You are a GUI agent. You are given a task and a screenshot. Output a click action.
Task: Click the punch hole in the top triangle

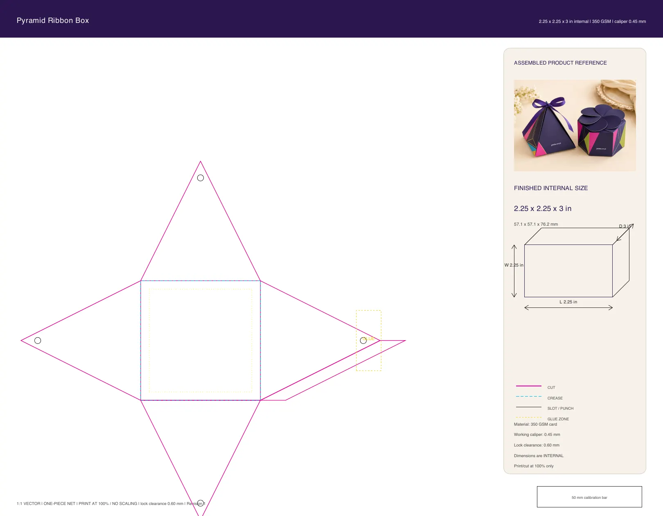(201, 178)
